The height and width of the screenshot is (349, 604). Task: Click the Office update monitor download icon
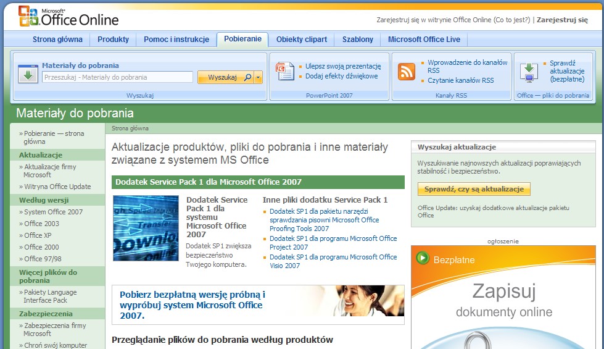click(529, 72)
